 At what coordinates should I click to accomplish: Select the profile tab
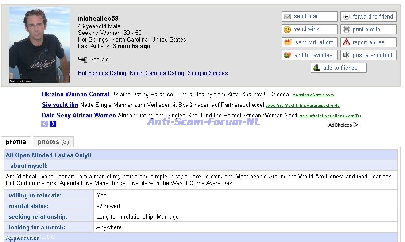pyautogui.click(x=16, y=142)
